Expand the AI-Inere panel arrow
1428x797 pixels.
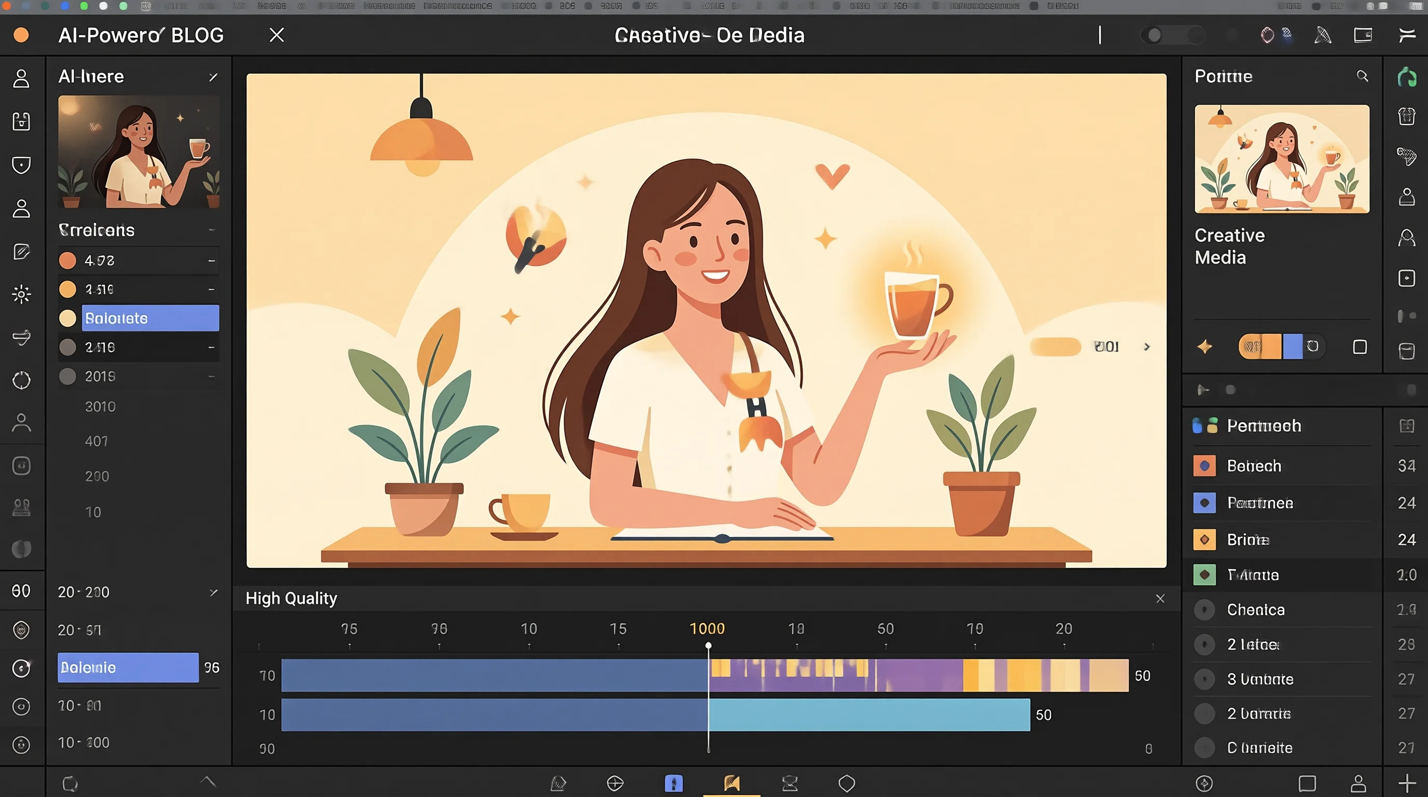[x=213, y=76]
